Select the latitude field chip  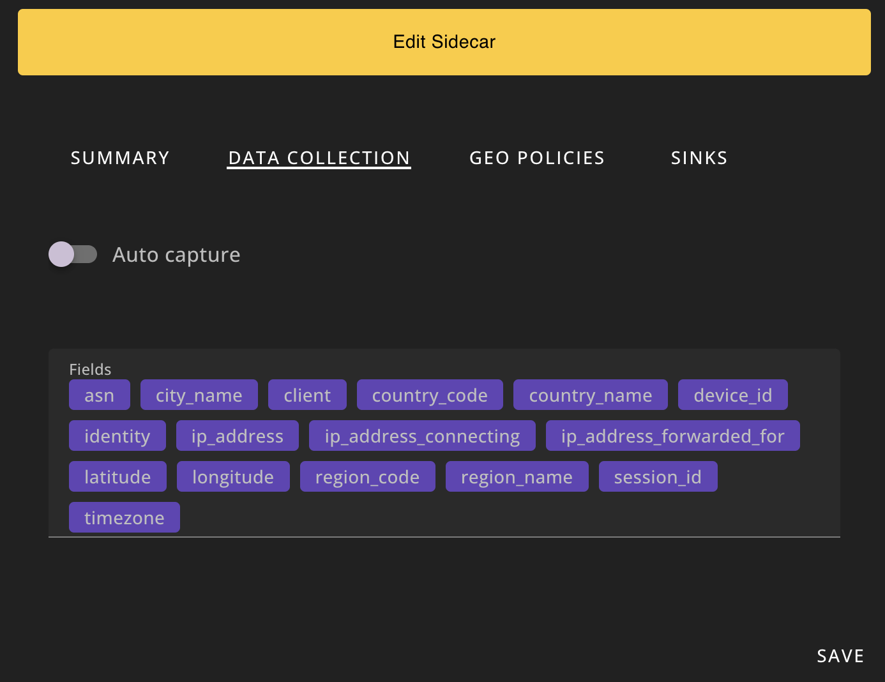point(117,476)
